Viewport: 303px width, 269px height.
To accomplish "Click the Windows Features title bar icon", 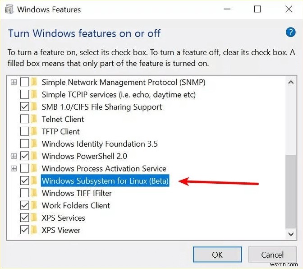I will point(9,9).
